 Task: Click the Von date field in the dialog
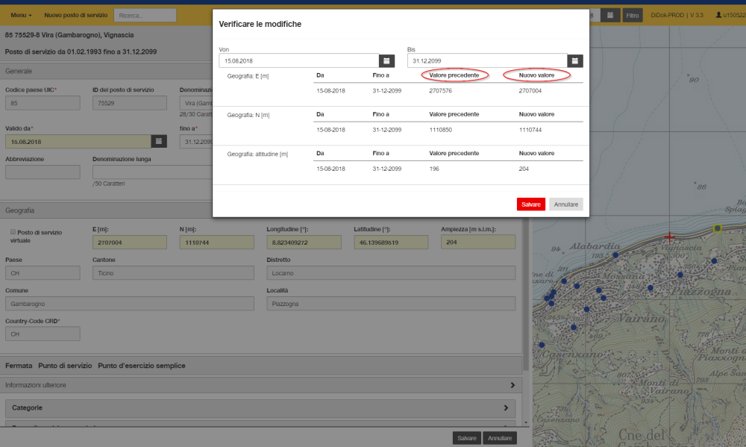[299, 61]
